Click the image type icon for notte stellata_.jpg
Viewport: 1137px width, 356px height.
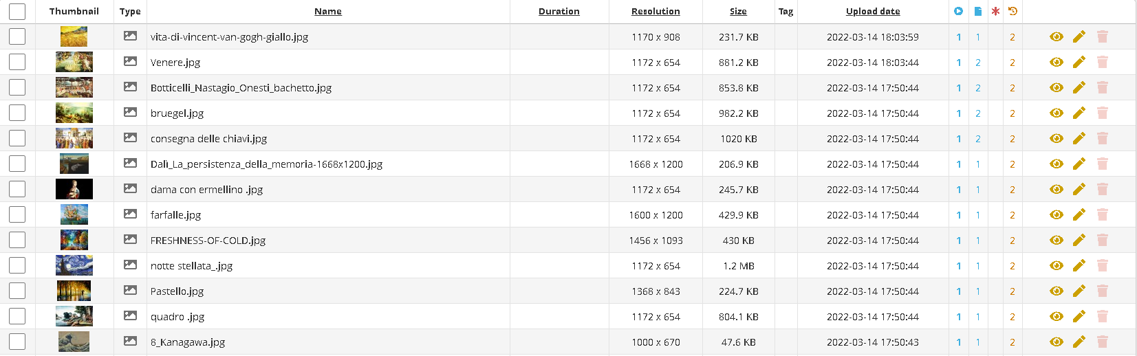click(x=130, y=265)
